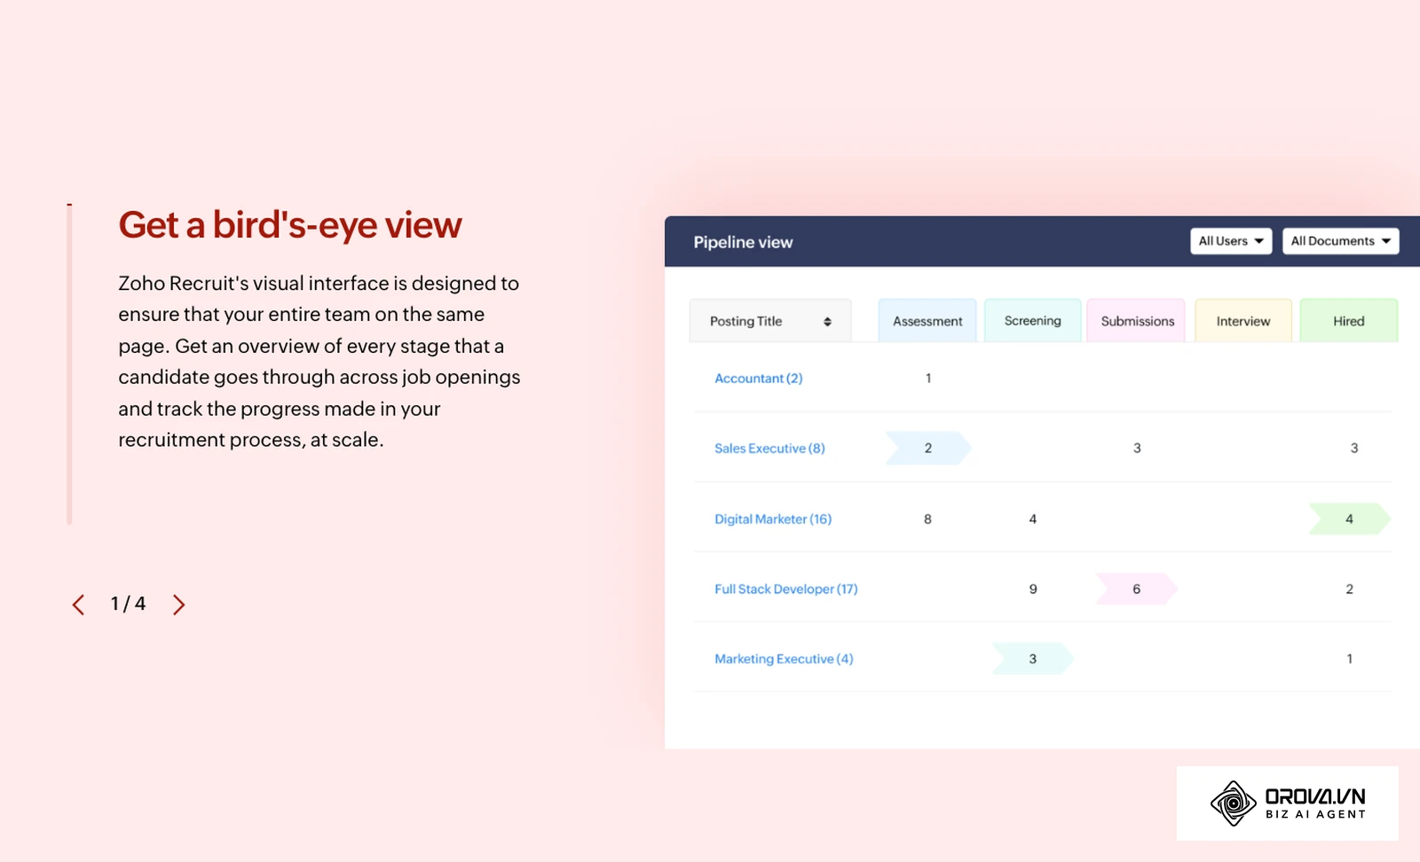Click Sales Executive submissions count 3
The height and width of the screenshot is (862, 1420).
click(1137, 448)
